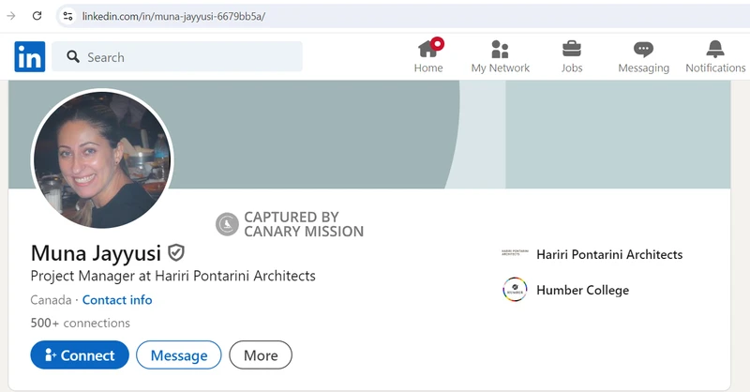Click the profile name heading
The image size is (750, 392).
[96, 252]
